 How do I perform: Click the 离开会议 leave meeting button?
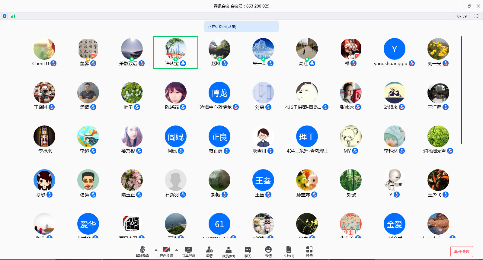462,252
